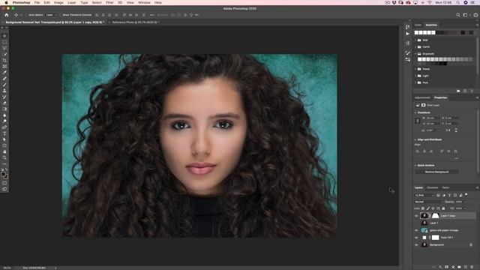Select the Eyedropper tool

pyautogui.click(x=4, y=73)
